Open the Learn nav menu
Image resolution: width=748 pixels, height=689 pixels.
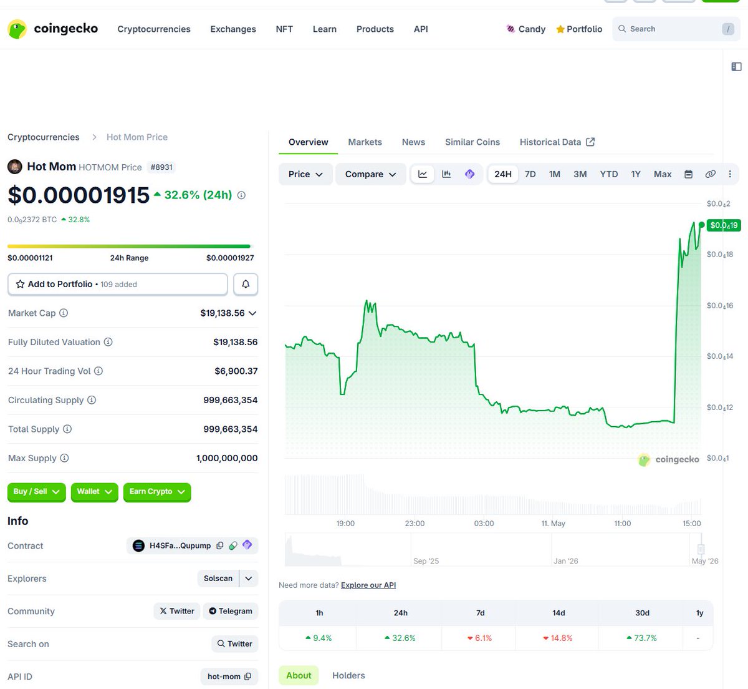325,29
